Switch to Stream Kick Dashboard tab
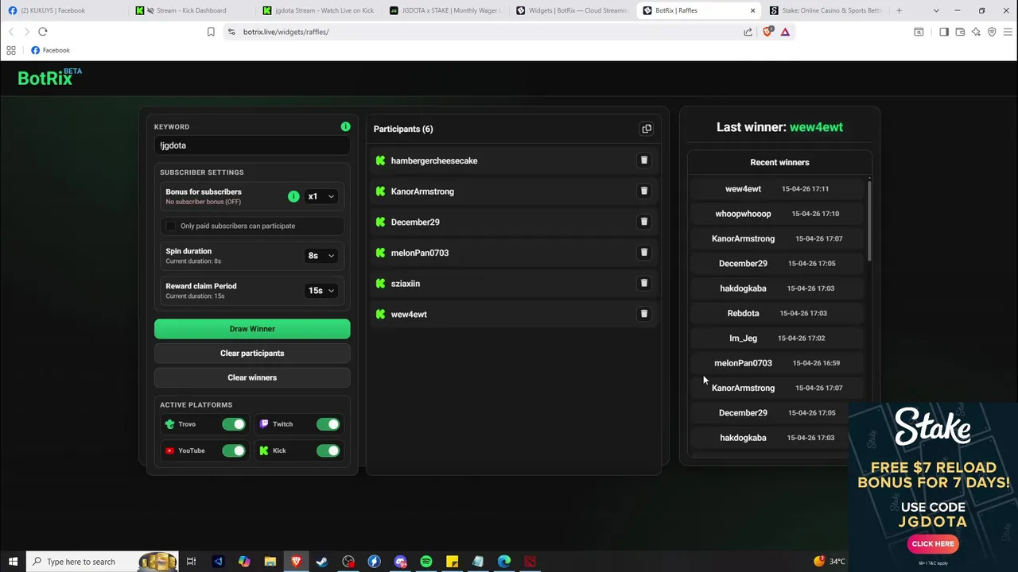Viewport: 1018px width, 572px height. click(191, 10)
